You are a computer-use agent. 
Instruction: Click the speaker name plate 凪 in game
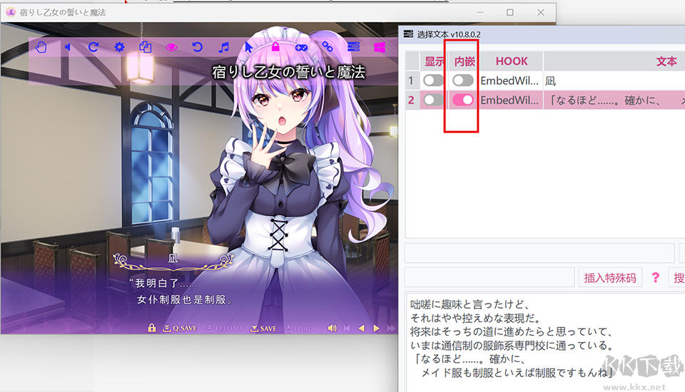pos(173,259)
